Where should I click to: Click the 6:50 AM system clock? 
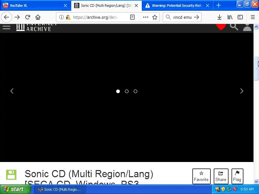coord(247,189)
